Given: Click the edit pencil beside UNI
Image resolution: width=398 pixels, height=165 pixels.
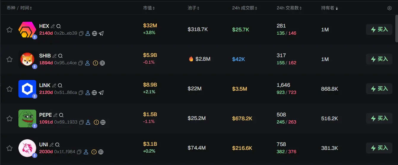Looking at the screenshot, I should pos(52,145).
